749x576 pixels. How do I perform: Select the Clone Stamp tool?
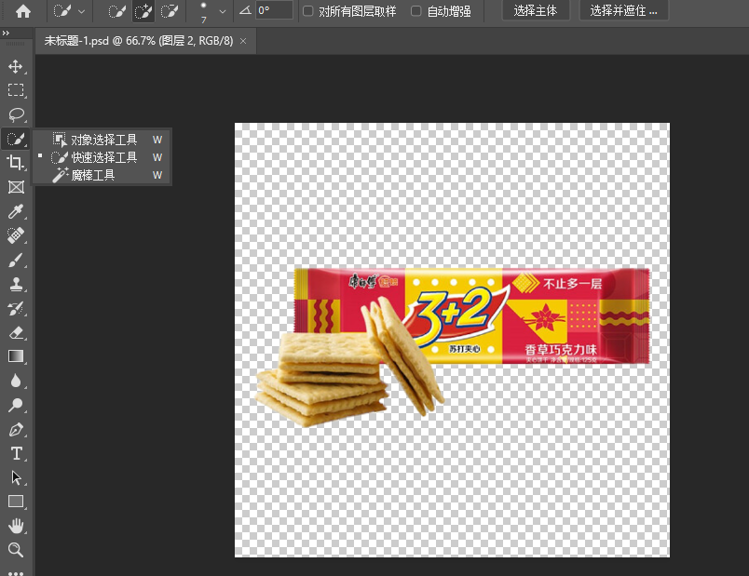tap(16, 284)
